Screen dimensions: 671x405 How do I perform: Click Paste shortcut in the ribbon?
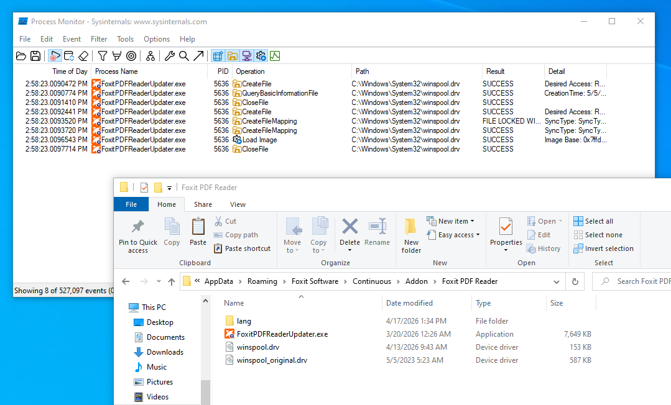pos(242,248)
